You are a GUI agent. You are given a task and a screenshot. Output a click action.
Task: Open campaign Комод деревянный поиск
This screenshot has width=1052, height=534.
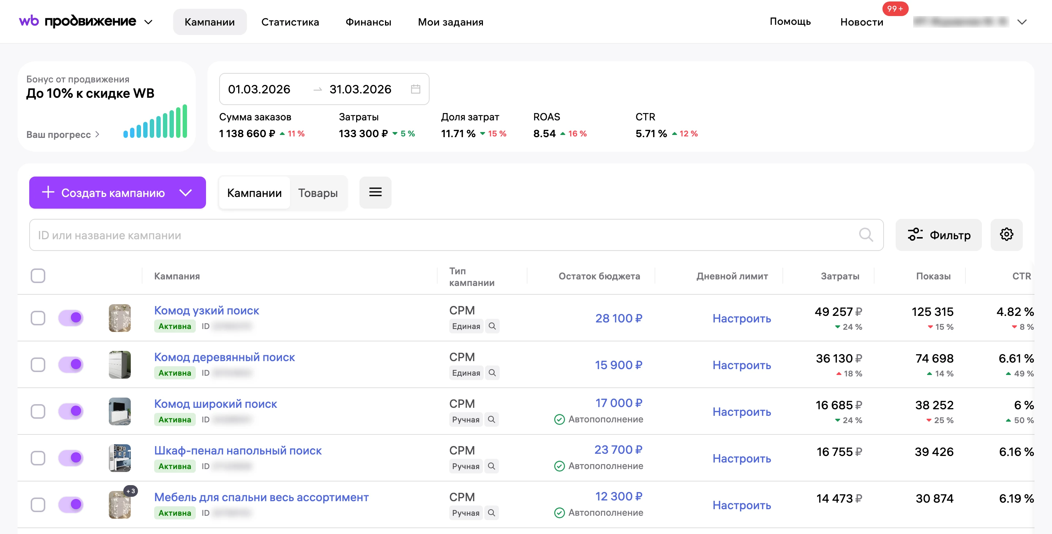pyautogui.click(x=224, y=357)
